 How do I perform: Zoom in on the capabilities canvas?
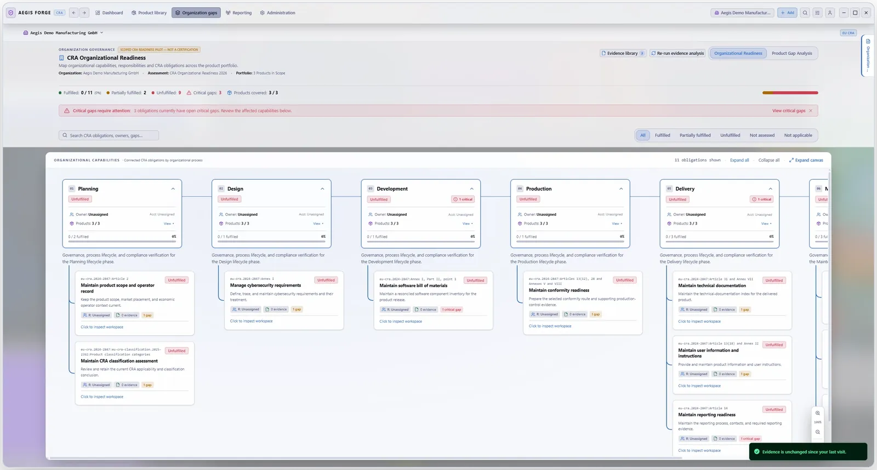817,413
